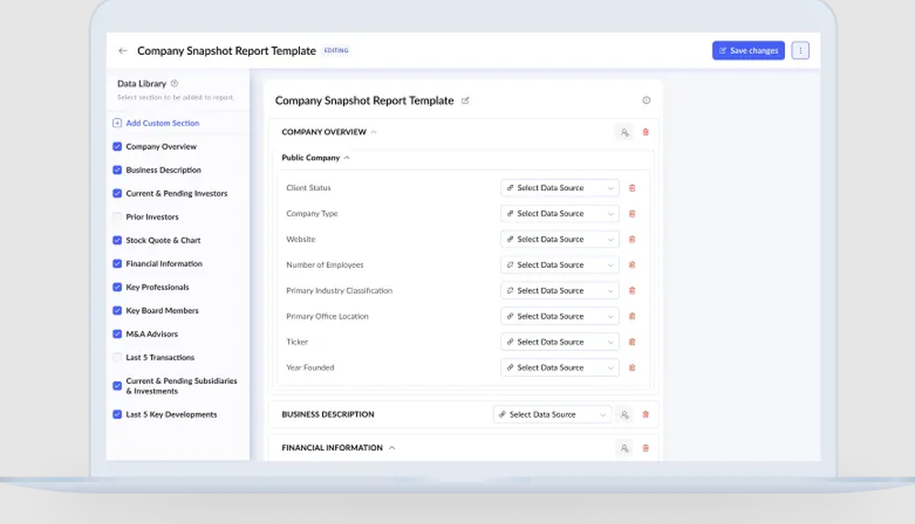Collapse the Financial Information section chevron
The height and width of the screenshot is (524, 915).
[393, 447]
